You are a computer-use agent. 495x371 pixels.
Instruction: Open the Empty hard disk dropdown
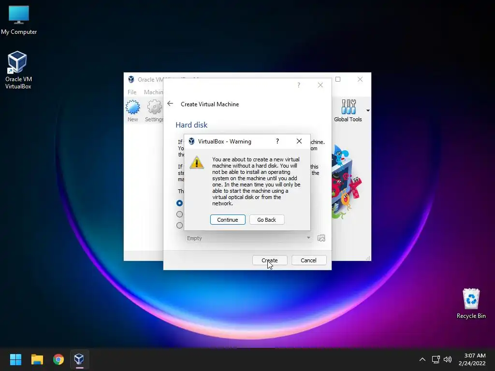[249, 238]
